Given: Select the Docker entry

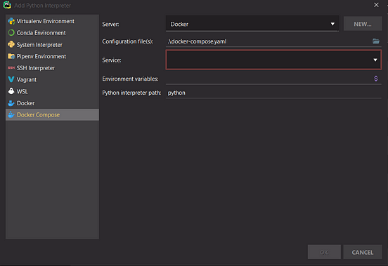Looking at the screenshot, I should coord(52,103).
